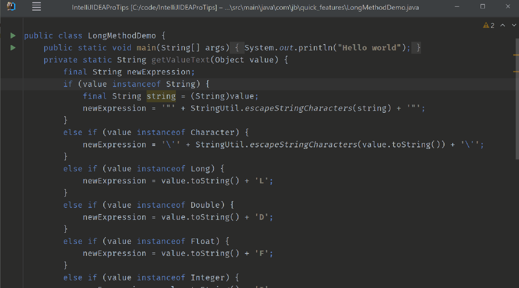
Task: Click the editor vertical scrollbar thumb
Action: pyautogui.click(x=518, y=99)
